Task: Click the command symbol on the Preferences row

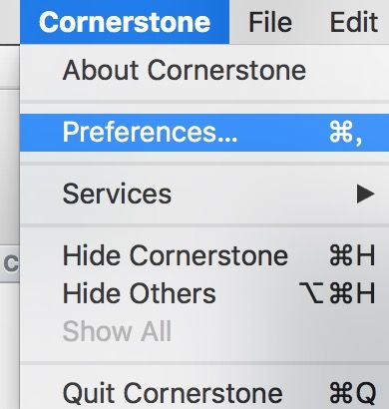Action: tap(340, 132)
